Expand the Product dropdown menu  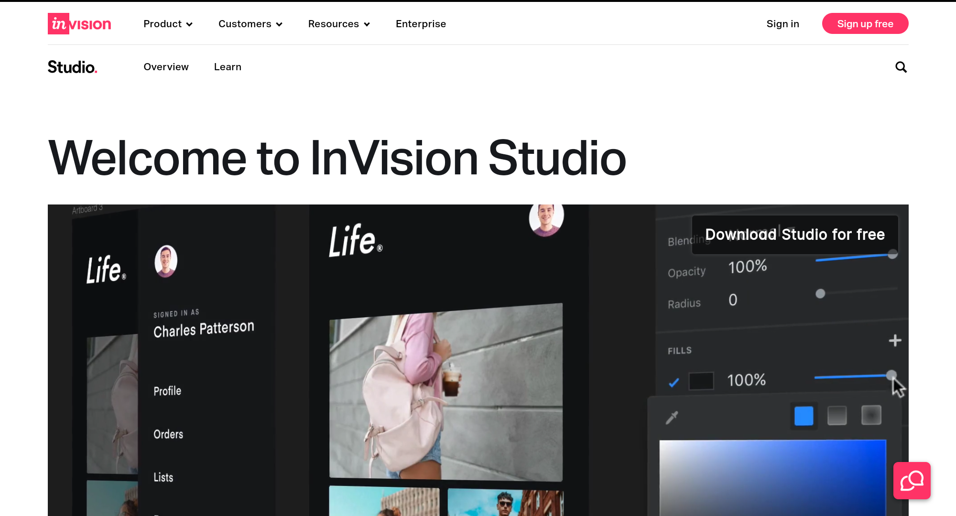point(168,24)
